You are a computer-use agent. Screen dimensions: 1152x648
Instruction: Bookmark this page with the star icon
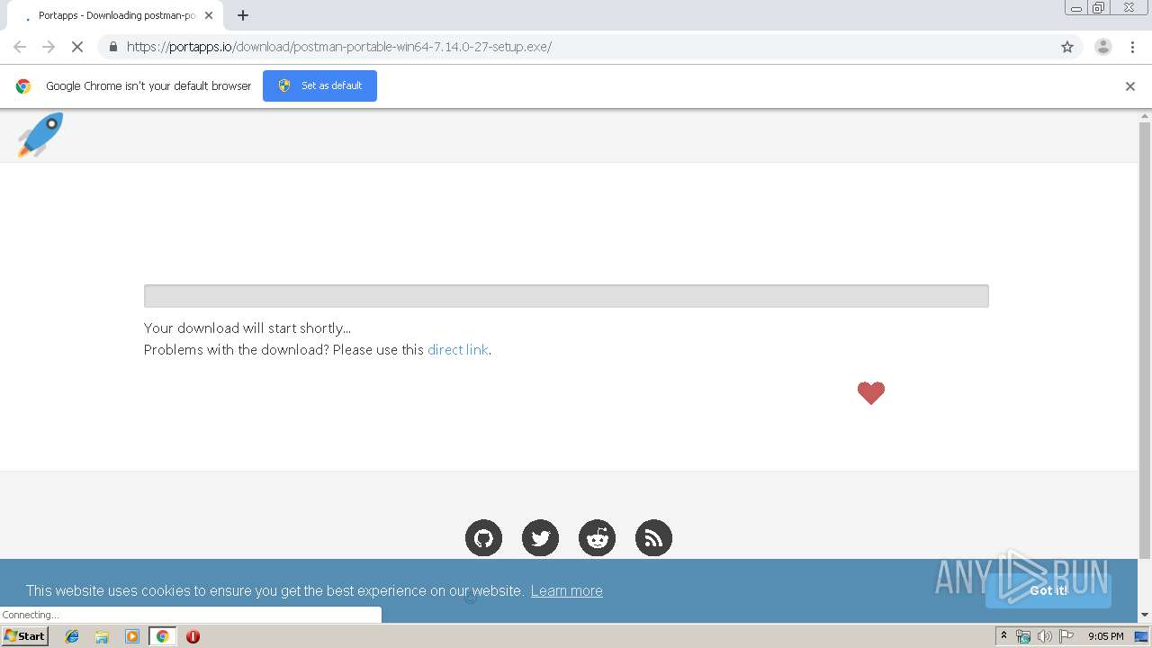(x=1067, y=47)
